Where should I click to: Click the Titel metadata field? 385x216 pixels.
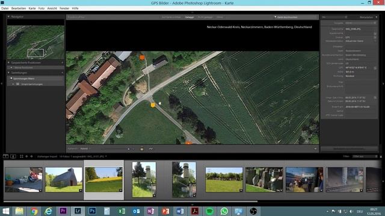pyautogui.click(x=360, y=82)
